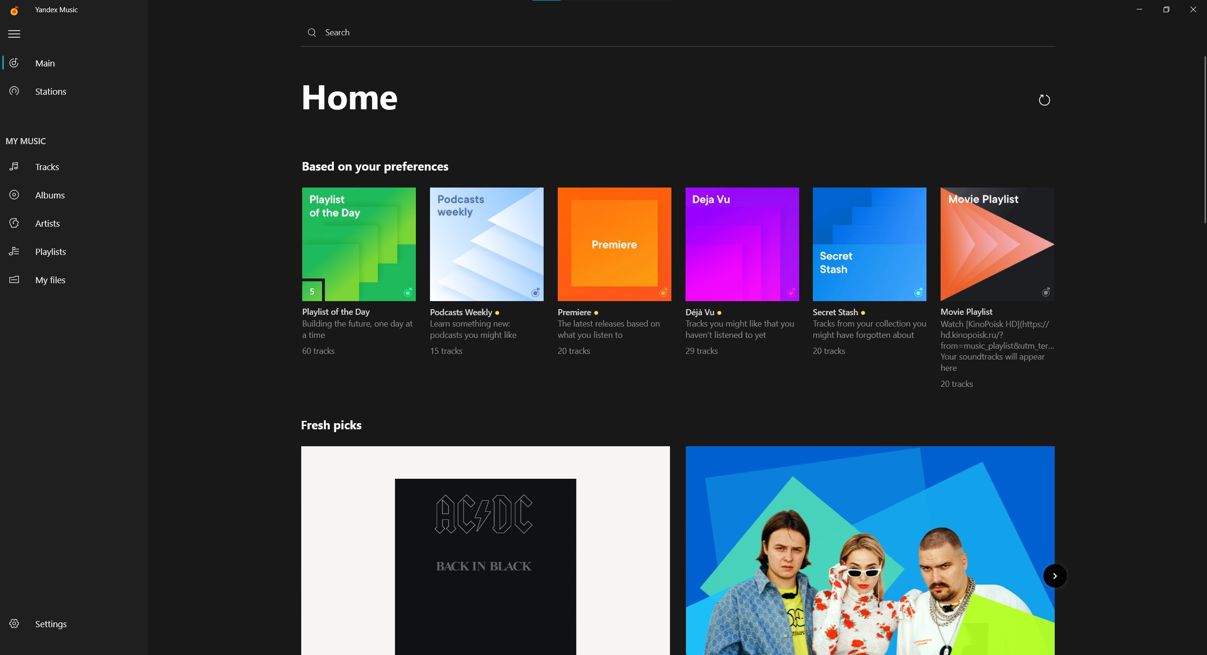Show next Fresh picks with arrow button
The width and height of the screenshot is (1207, 655).
1055,576
